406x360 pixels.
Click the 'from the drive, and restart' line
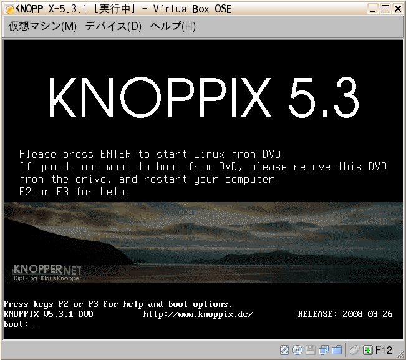150,179
